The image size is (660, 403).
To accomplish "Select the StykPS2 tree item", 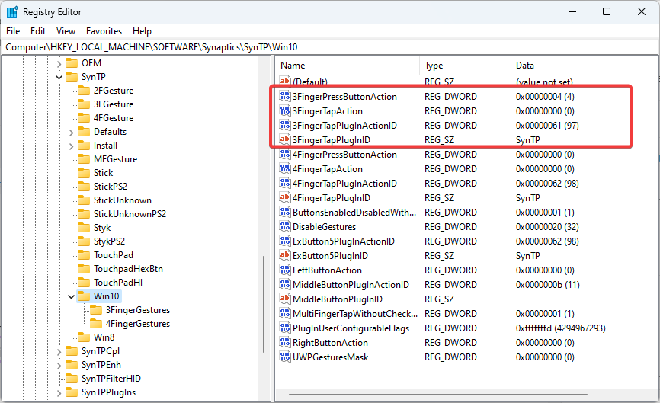I will 109,241.
